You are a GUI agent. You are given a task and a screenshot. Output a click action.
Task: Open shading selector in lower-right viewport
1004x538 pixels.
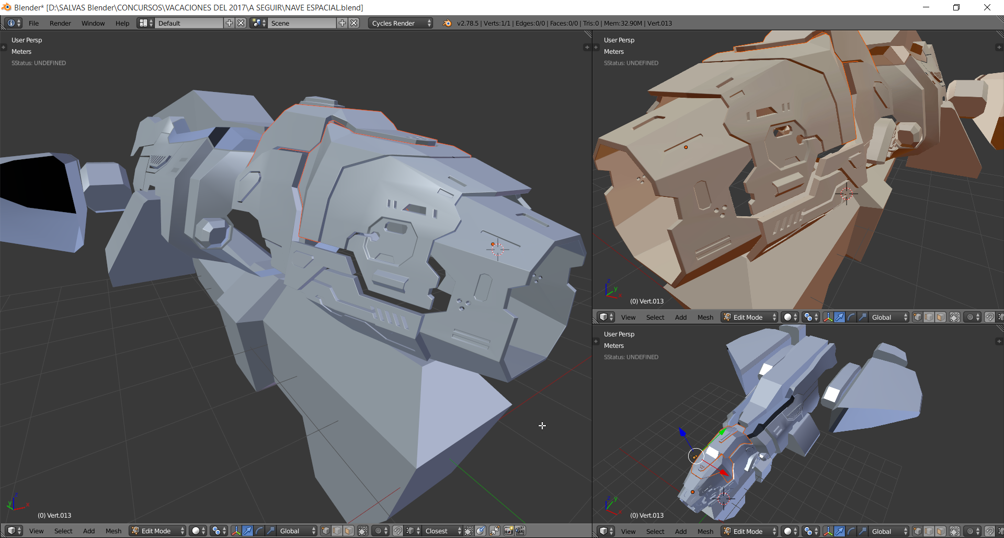790,531
